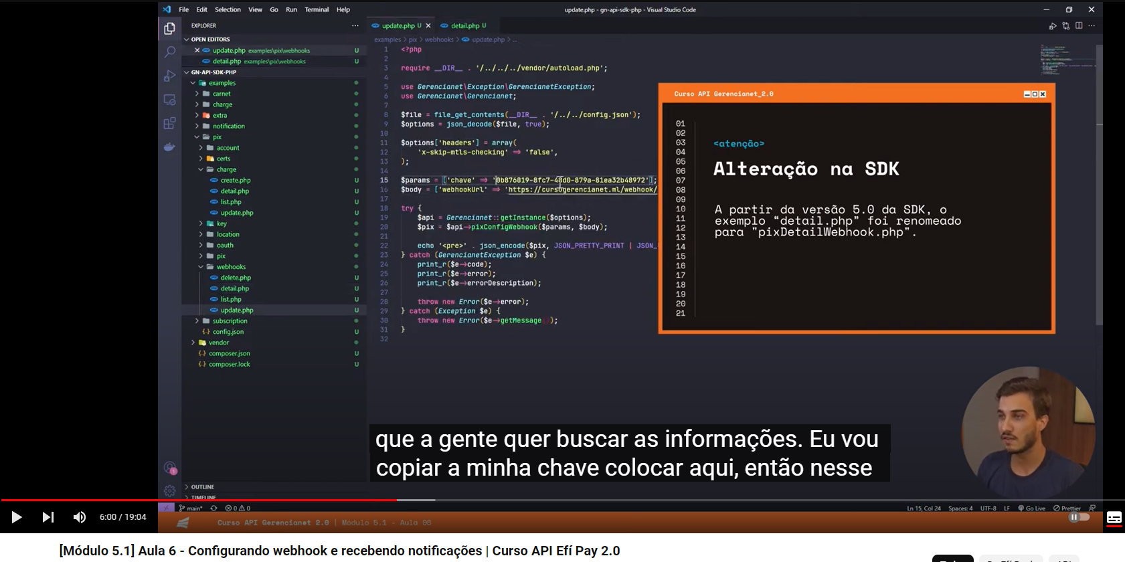
Task: Open errors and warnings count in status bar
Action: (x=238, y=508)
